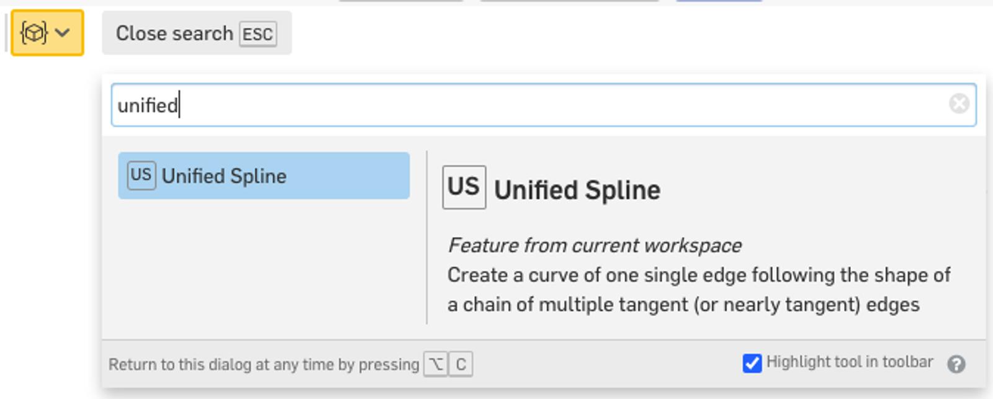Click "Feature from current workspace" text
The width and height of the screenshot is (993, 399).
pos(595,246)
